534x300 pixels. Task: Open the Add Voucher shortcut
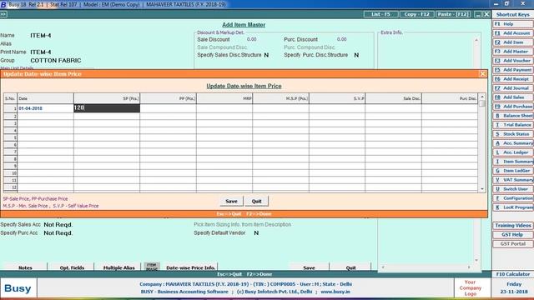coord(513,61)
